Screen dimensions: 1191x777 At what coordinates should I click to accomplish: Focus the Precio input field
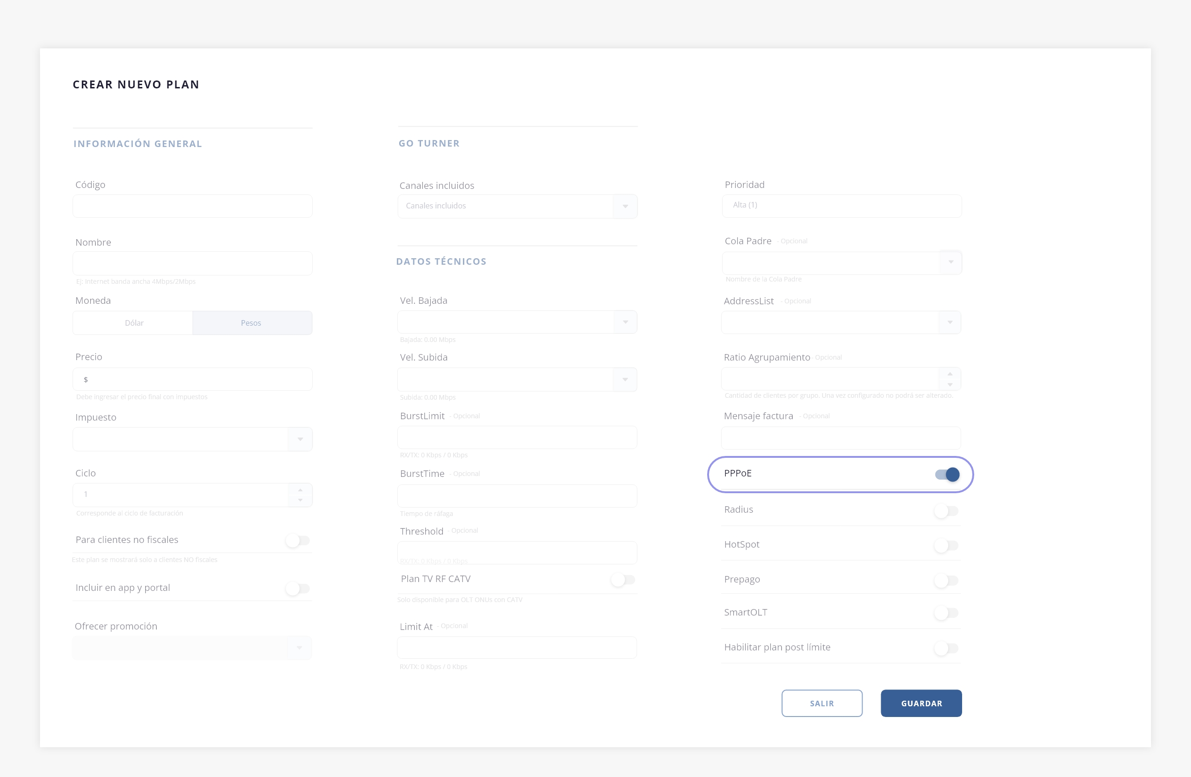(x=198, y=380)
